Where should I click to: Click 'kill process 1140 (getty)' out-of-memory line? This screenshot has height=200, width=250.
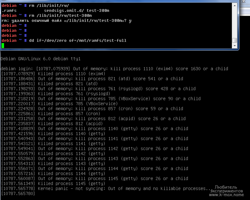[x=95, y=129]
